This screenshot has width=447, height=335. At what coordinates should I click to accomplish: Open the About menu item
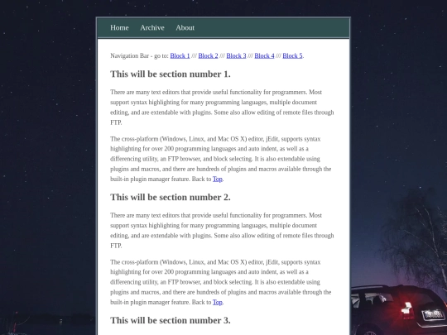pos(185,27)
